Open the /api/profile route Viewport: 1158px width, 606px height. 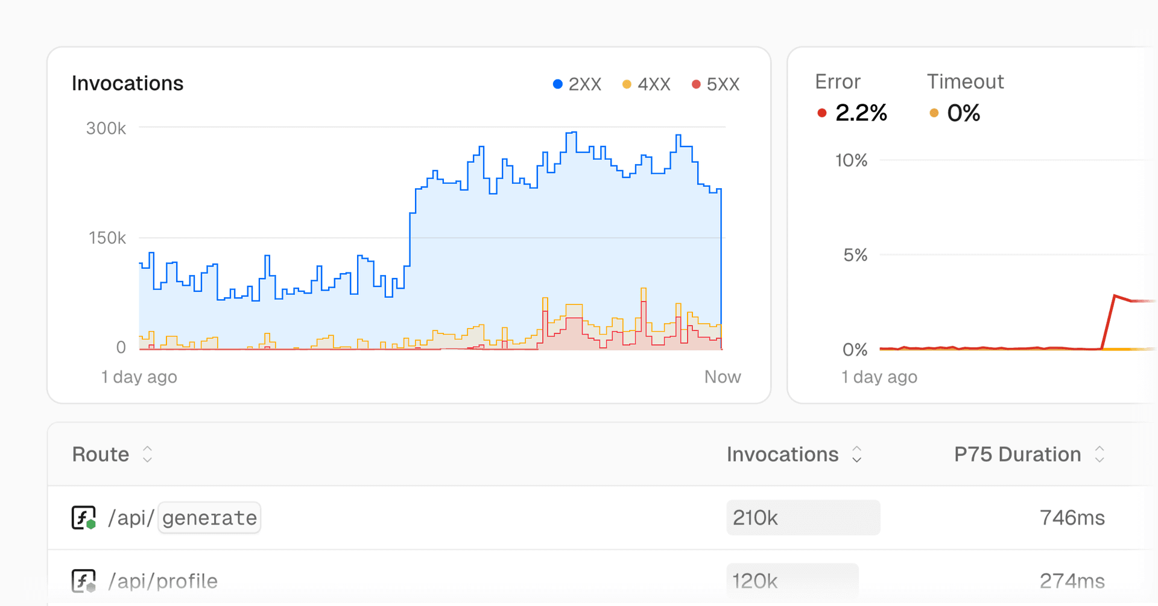[163, 581]
